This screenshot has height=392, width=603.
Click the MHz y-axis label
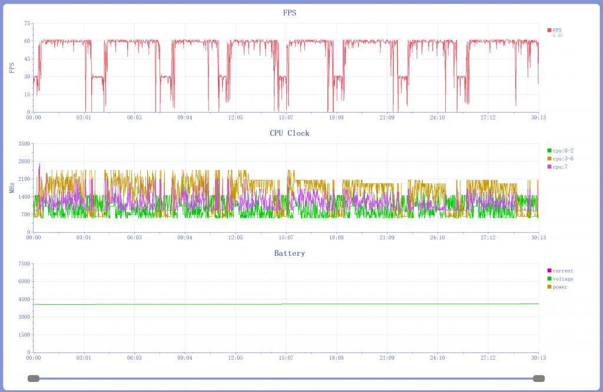point(12,188)
